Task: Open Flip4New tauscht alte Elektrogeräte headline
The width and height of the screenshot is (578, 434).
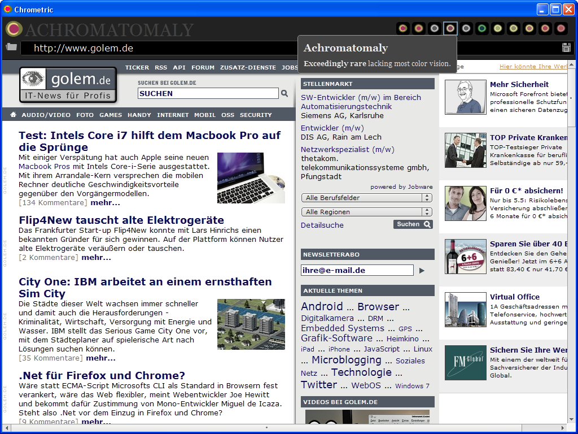Action: [121, 220]
